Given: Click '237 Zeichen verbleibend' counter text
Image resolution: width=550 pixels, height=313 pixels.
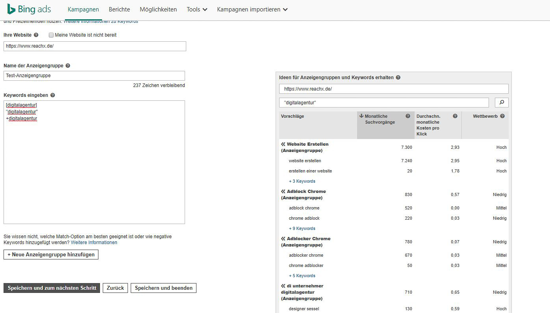Looking at the screenshot, I should click(x=159, y=85).
